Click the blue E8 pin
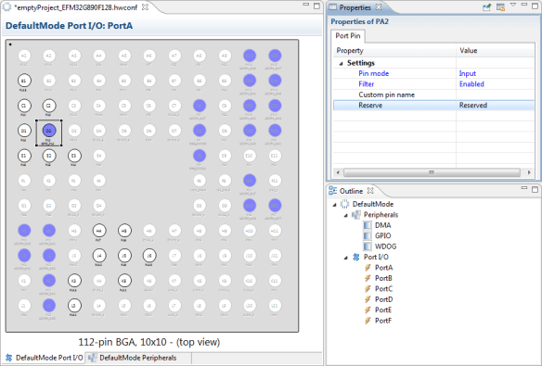542x366 pixels. [200, 156]
